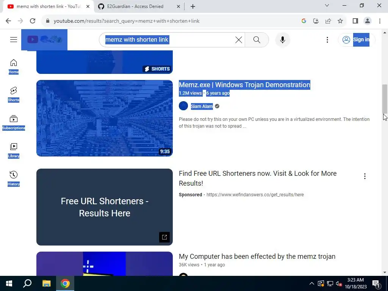Close the E2Guardian tab
This screenshot has width=388, height=291.
click(x=178, y=7)
